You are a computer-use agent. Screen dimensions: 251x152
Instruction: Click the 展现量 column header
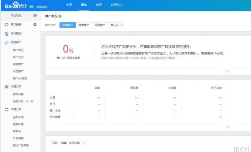click(134, 88)
